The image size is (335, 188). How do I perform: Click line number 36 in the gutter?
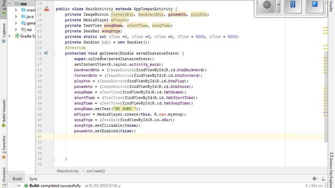point(40,114)
